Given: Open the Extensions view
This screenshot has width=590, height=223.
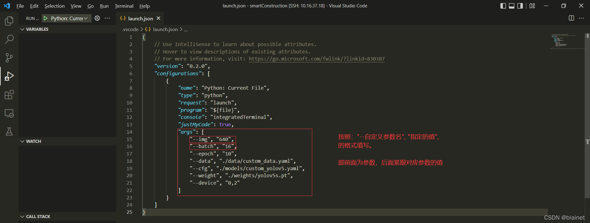Looking at the screenshot, I should click(x=9, y=95).
